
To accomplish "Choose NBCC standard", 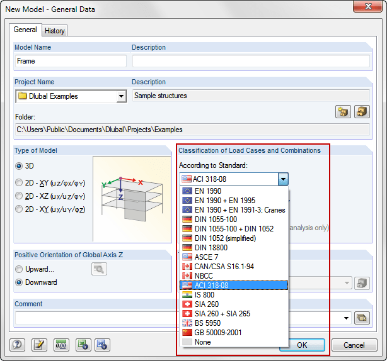I will coord(234,276).
